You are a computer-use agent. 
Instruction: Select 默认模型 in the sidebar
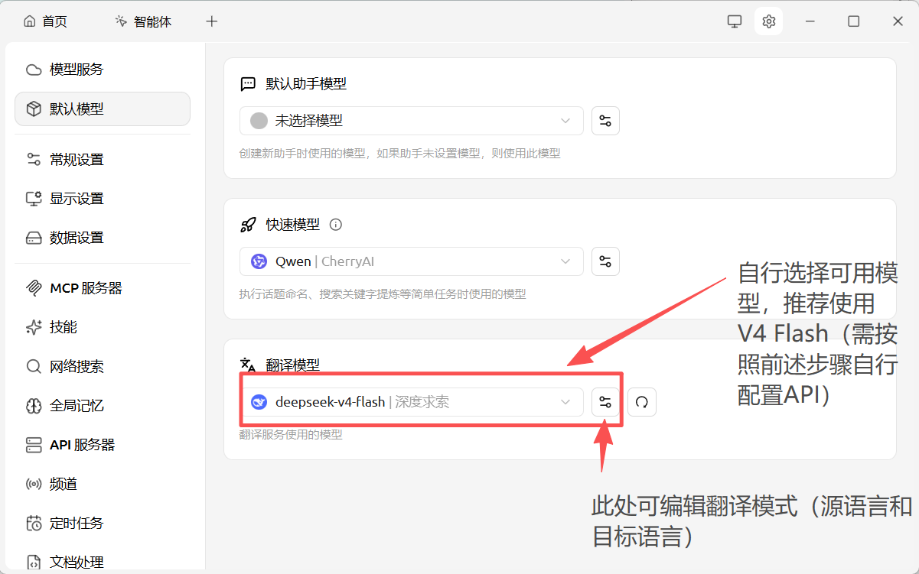tap(103, 109)
